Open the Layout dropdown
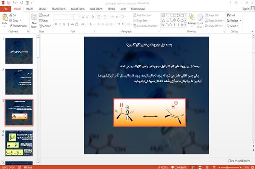 click(45, 15)
